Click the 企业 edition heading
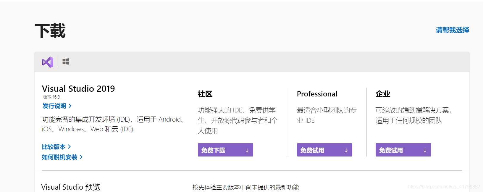The height and width of the screenshot is (192, 483). 383,94
